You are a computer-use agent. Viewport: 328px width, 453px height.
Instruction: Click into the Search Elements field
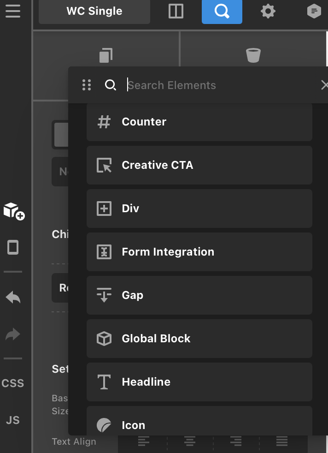tap(222, 85)
